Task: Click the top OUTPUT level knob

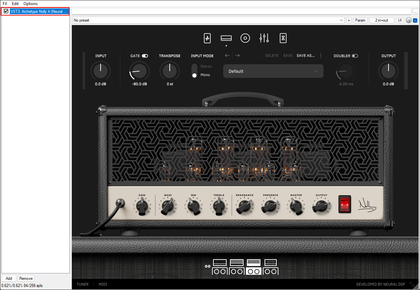Action: coord(388,71)
